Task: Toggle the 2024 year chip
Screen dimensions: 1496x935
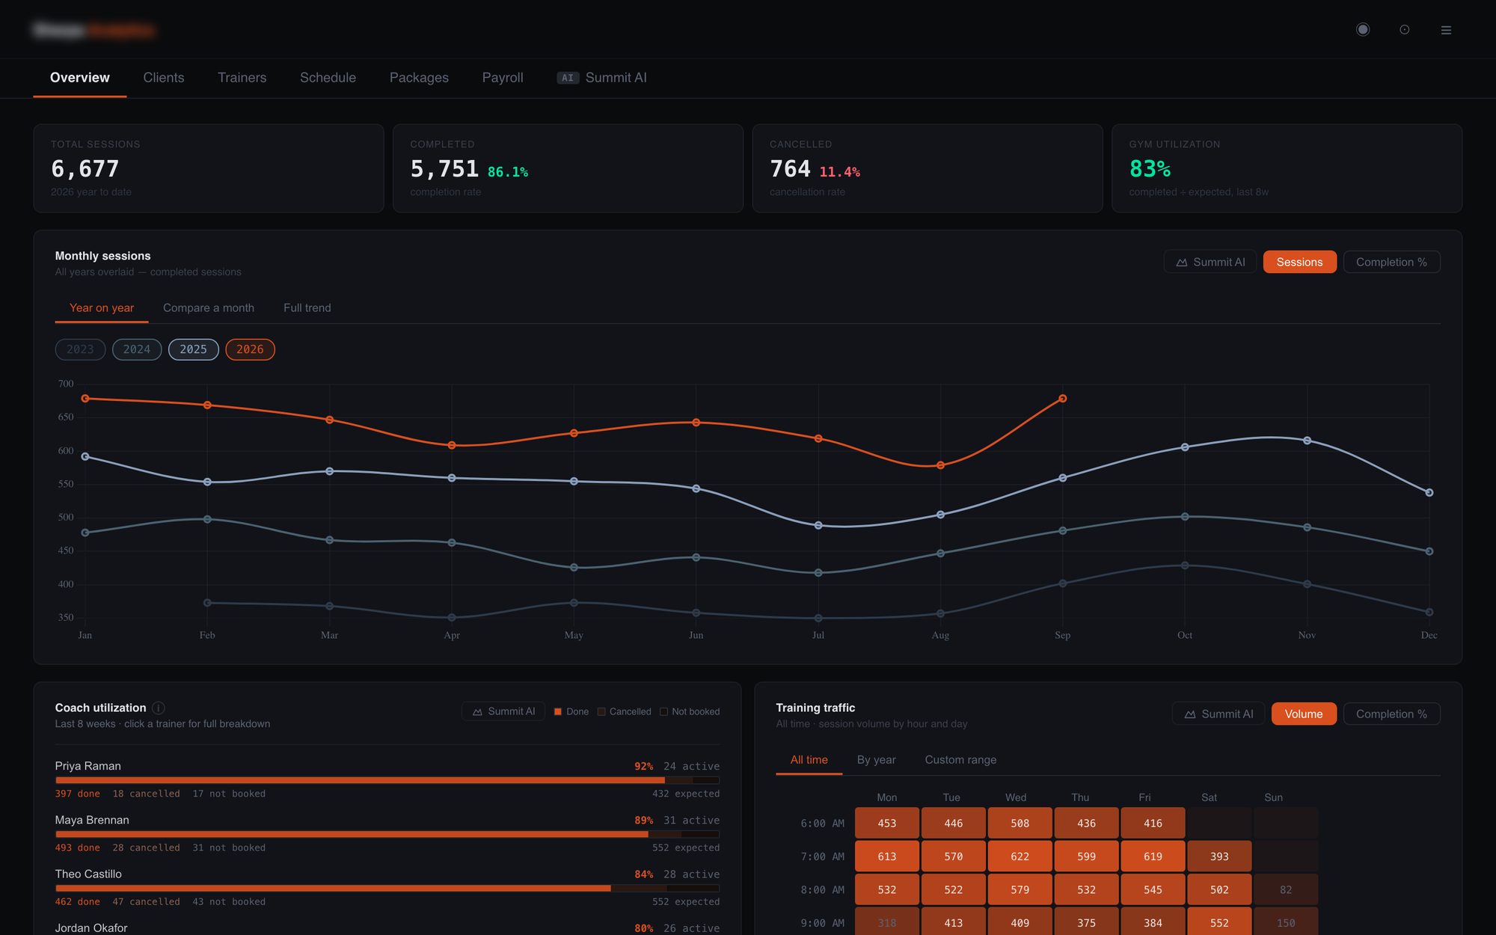Action: point(137,349)
